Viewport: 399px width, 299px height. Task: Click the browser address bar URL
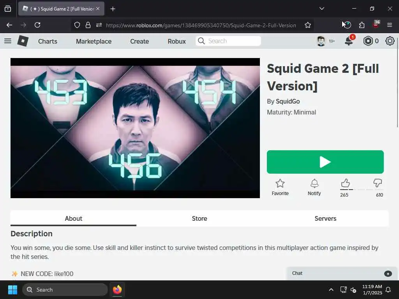[201, 25]
